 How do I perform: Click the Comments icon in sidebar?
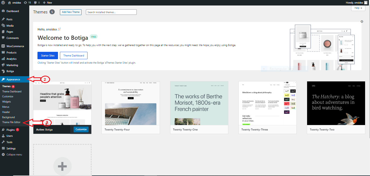click(3, 38)
